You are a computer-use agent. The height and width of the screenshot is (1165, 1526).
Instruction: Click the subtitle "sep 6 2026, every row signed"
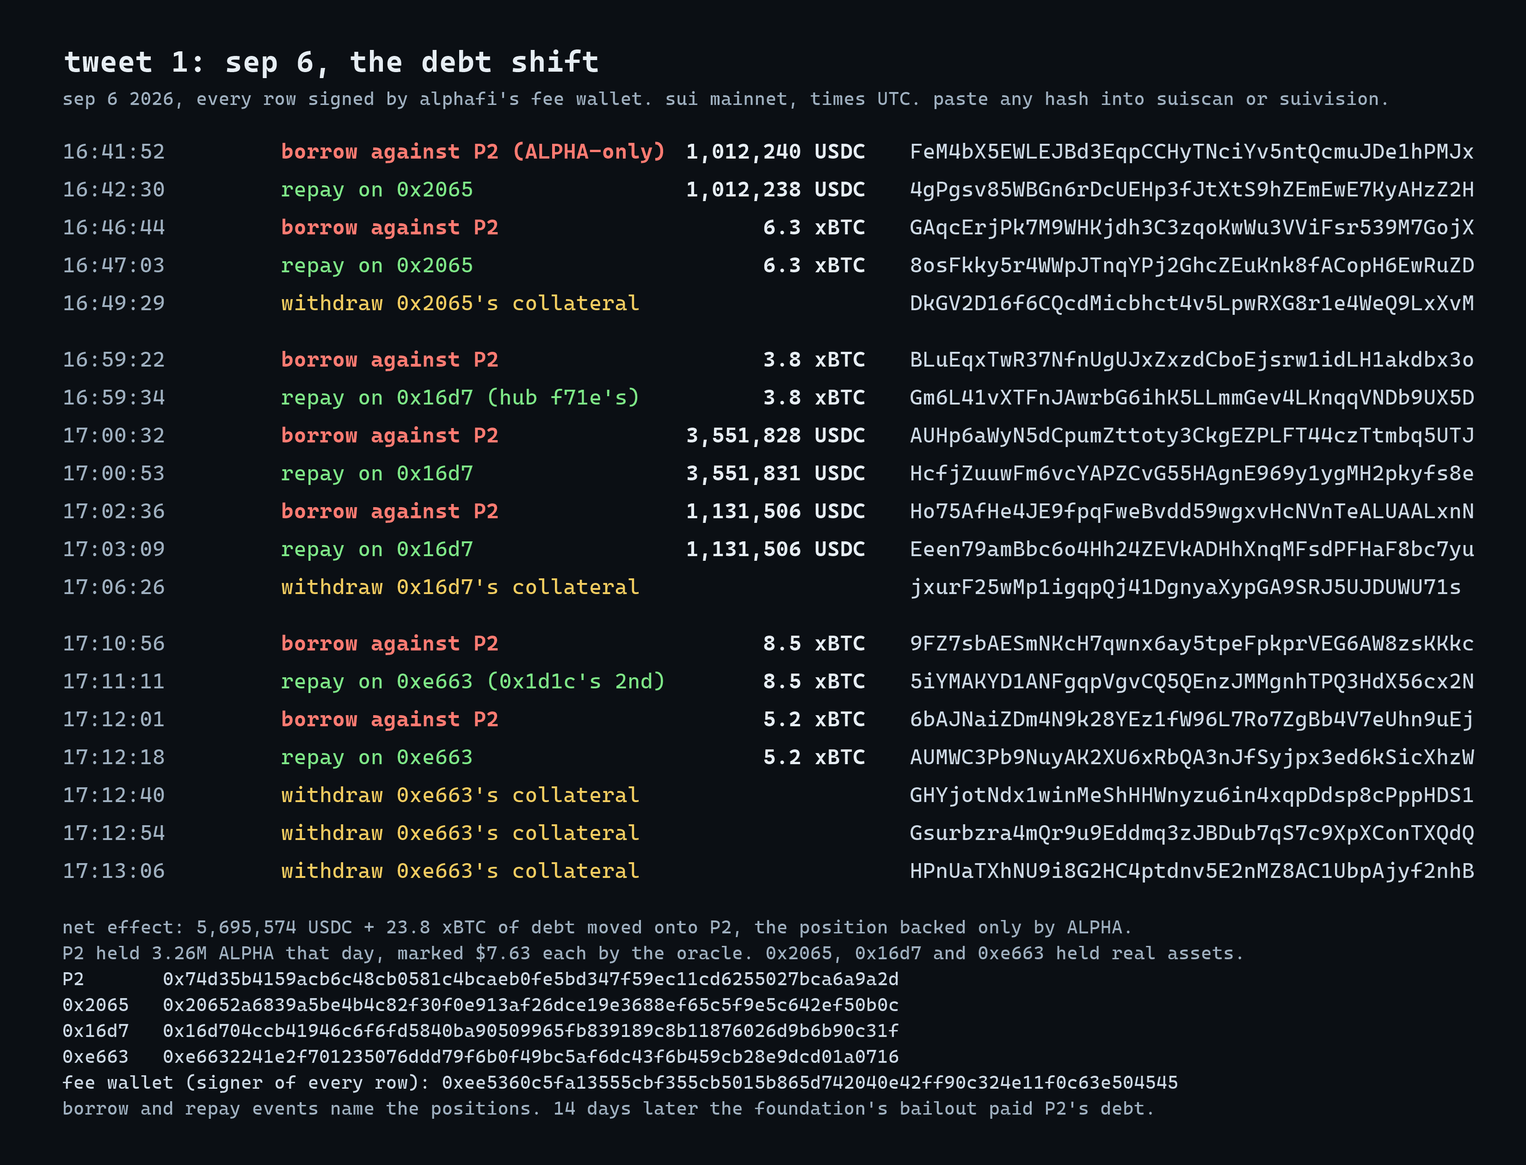point(726,99)
